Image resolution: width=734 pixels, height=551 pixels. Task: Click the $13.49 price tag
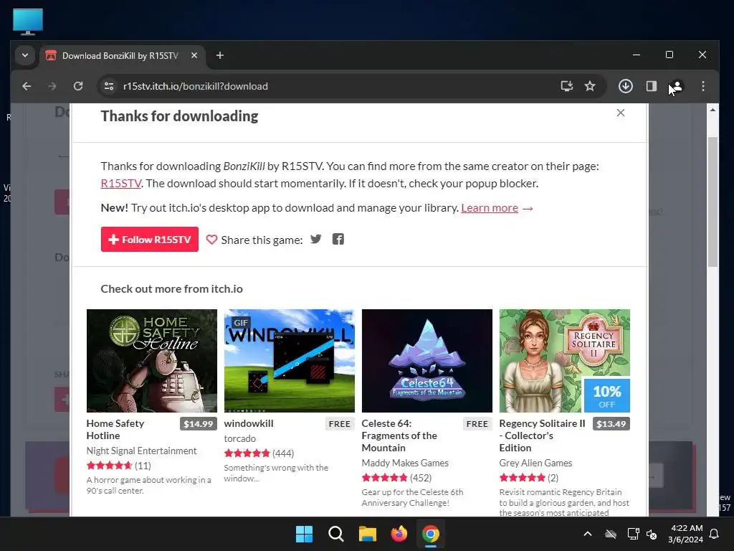[611, 424]
